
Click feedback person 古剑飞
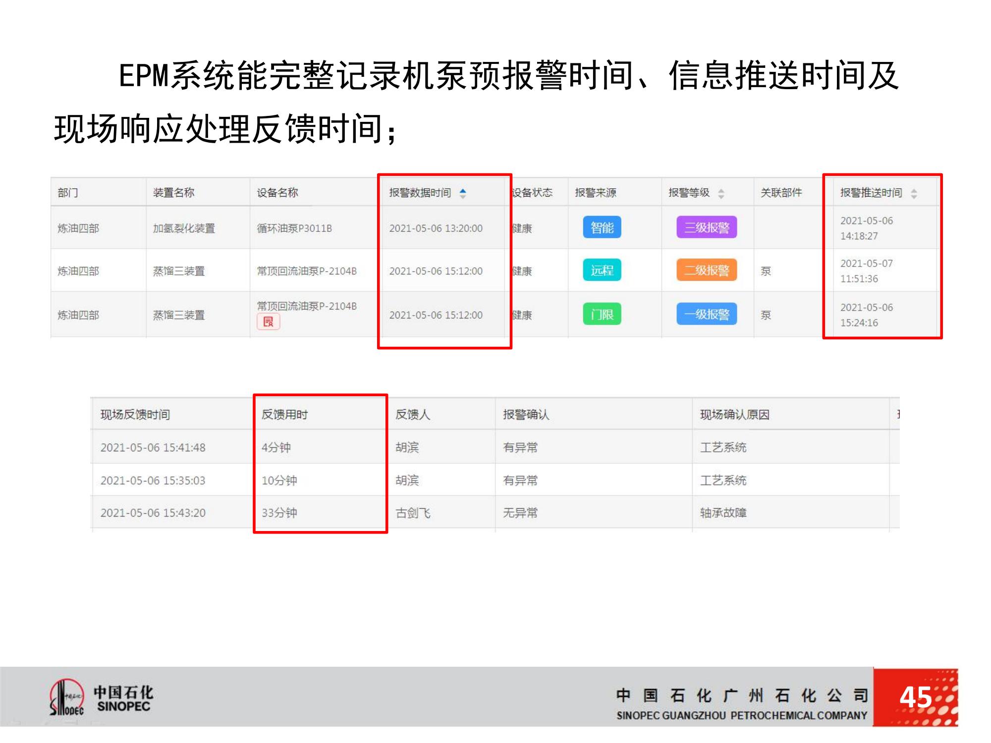413,513
